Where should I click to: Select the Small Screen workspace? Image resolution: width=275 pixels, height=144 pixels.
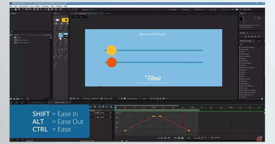[199, 9]
